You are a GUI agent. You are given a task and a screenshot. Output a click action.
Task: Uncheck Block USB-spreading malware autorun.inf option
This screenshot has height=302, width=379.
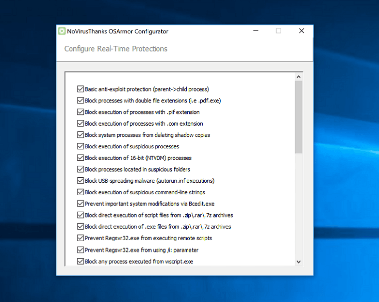pos(80,181)
